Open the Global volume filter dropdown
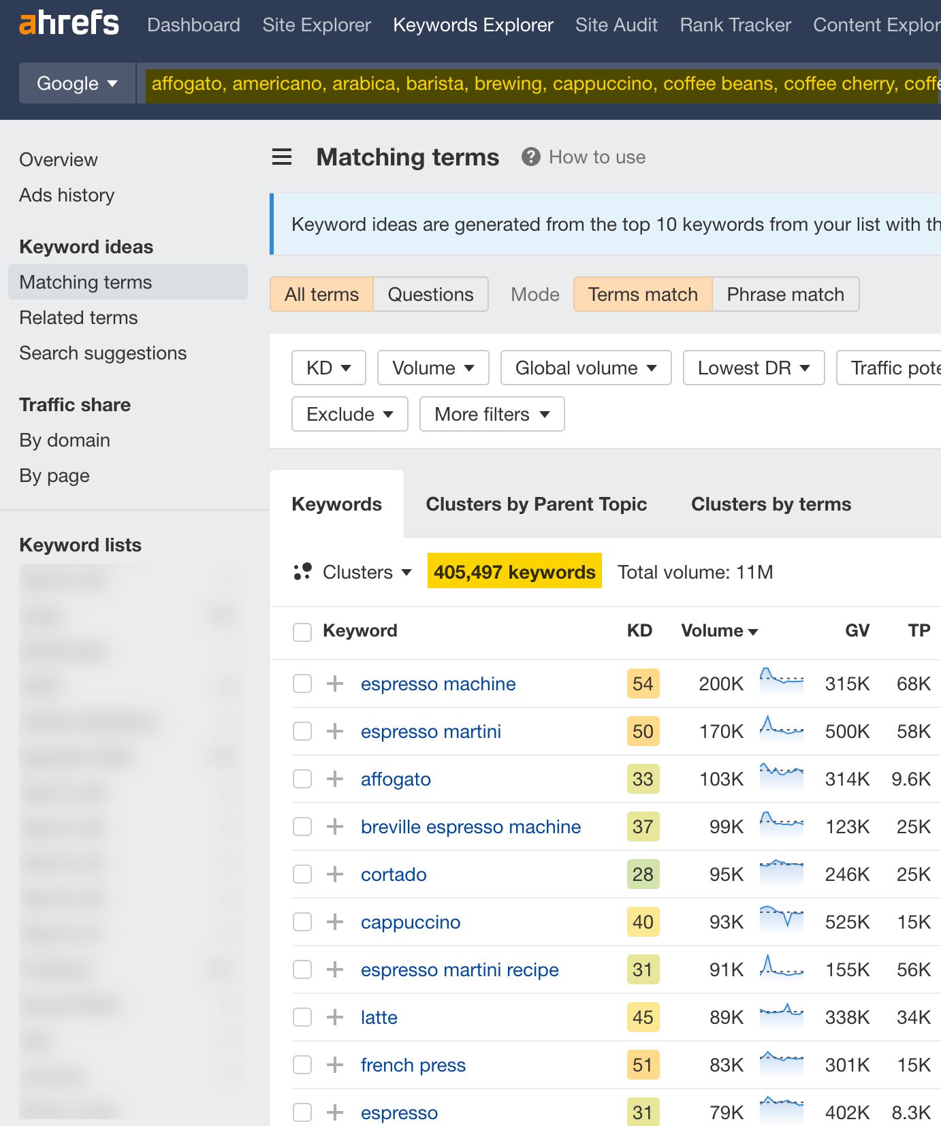 pos(586,368)
